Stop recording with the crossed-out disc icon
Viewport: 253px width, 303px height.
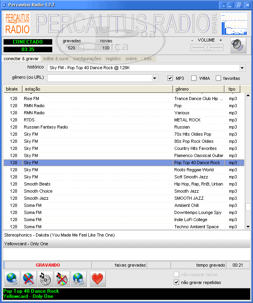click(x=62, y=279)
